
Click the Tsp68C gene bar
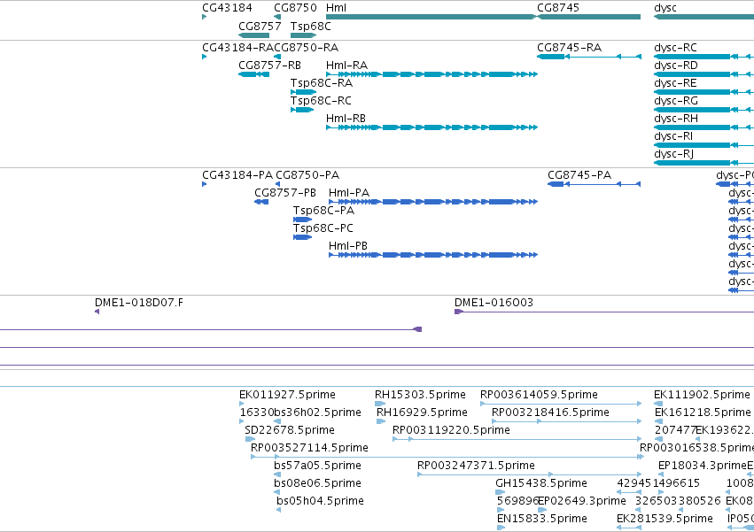click(x=303, y=35)
